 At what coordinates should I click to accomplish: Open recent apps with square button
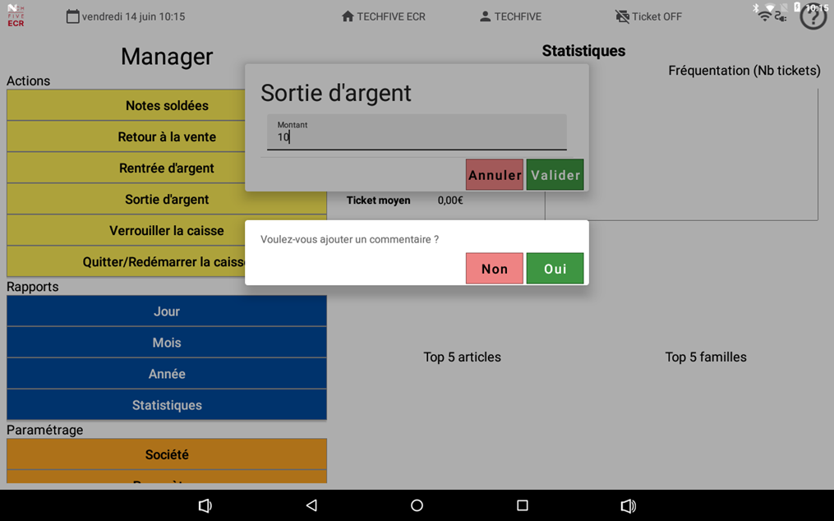(522, 505)
